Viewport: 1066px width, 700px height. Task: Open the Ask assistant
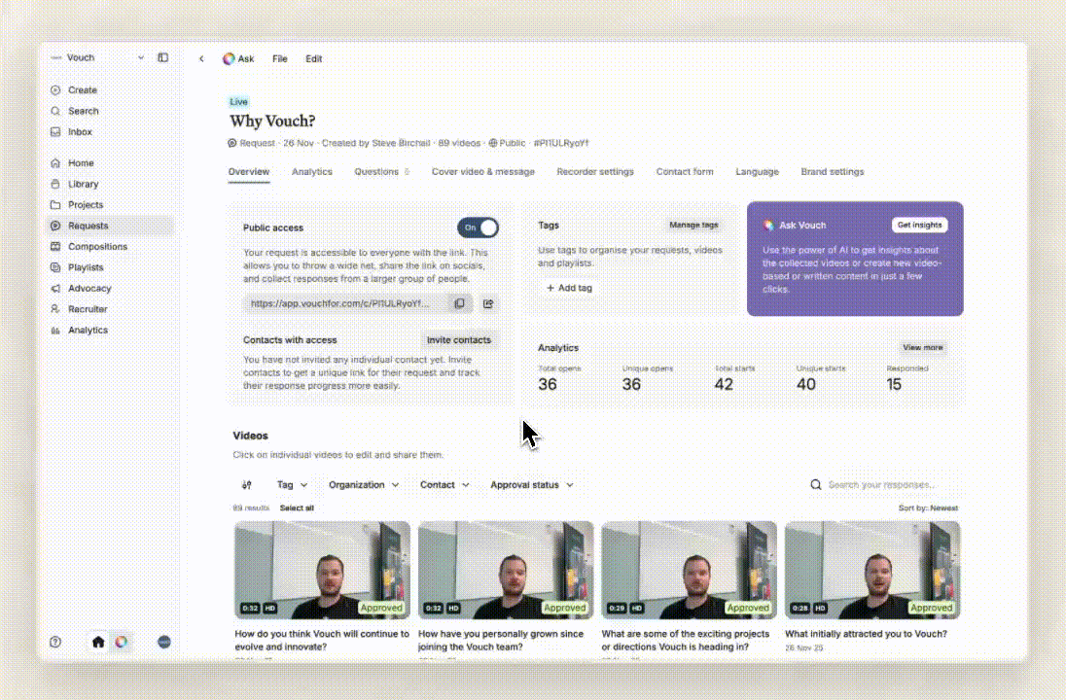point(238,59)
